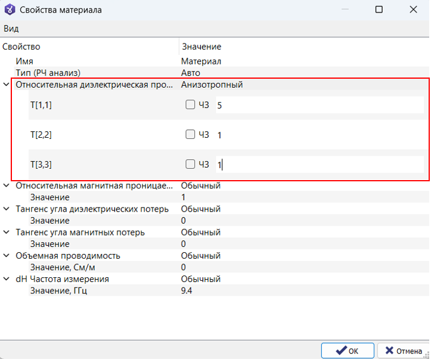Click the purple app icon in title bar
Image resolution: width=431 pixels, height=359 pixels.
(10, 10)
